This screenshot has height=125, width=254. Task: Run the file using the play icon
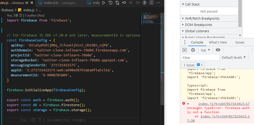pos(104,3)
